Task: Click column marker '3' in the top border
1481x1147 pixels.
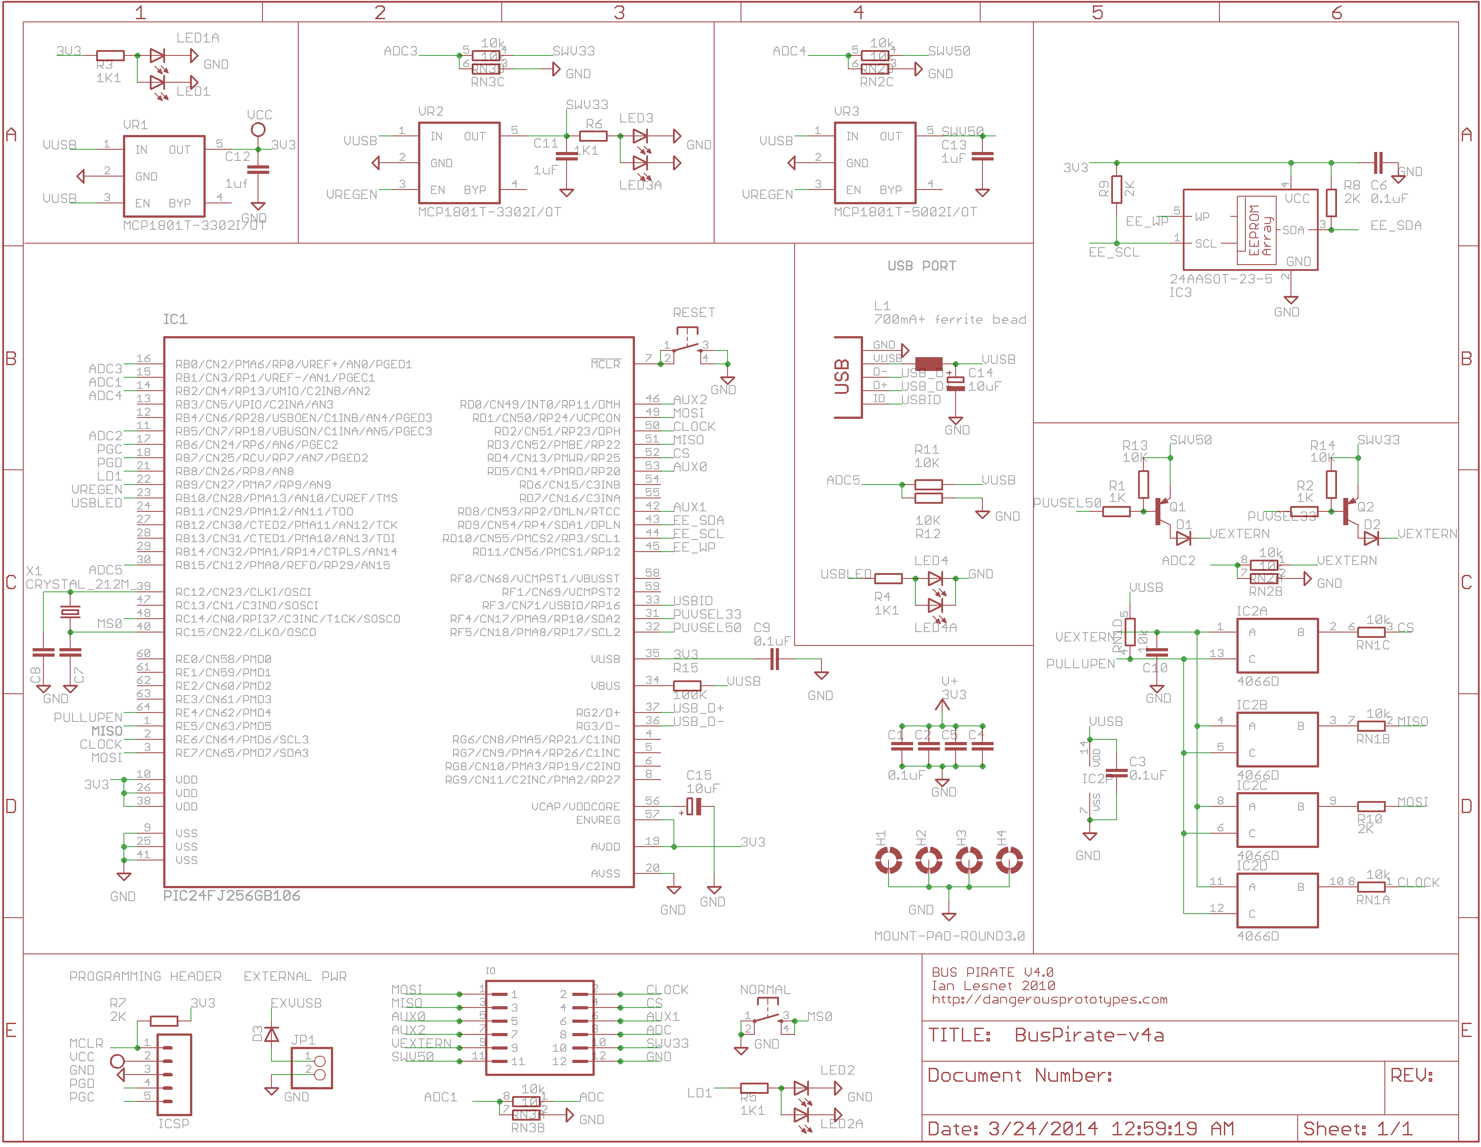Action: point(619,12)
